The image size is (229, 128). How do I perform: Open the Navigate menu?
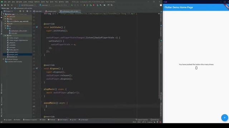(19, 2)
